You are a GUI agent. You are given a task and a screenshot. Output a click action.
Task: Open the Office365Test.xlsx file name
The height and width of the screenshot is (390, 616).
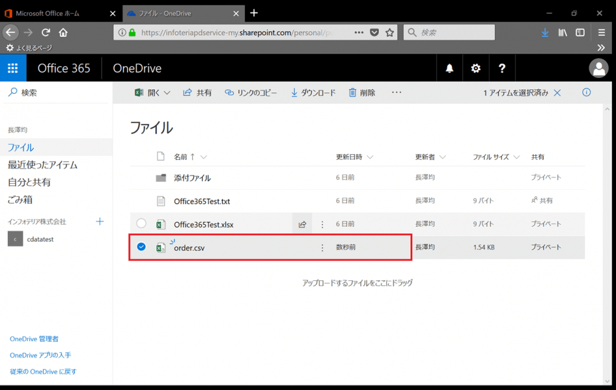tap(203, 225)
